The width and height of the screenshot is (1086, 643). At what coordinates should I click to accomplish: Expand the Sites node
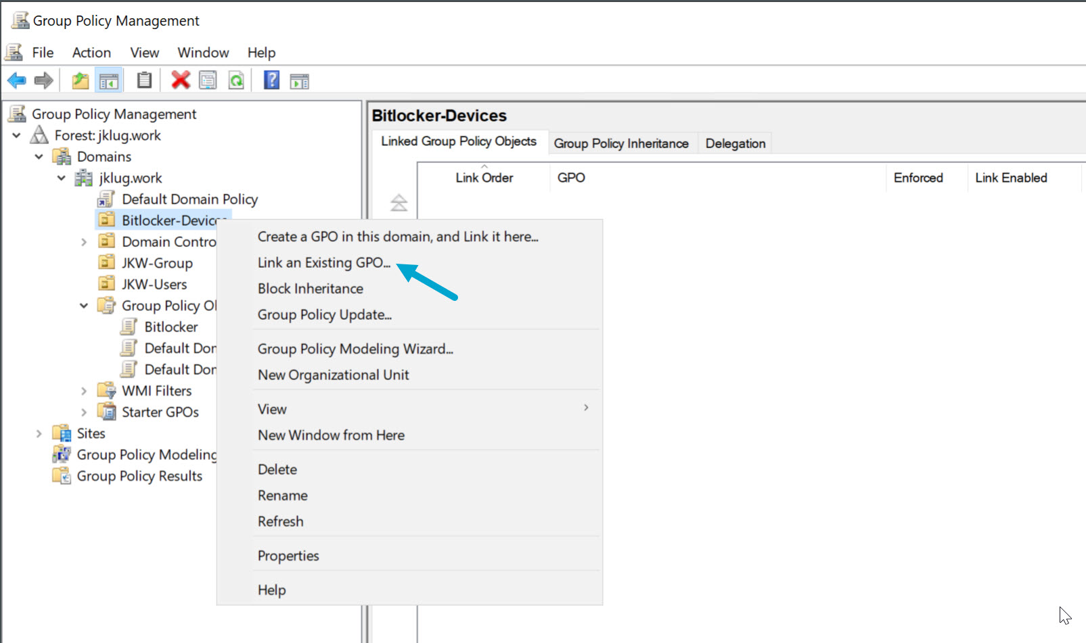click(x=39, y=433)
